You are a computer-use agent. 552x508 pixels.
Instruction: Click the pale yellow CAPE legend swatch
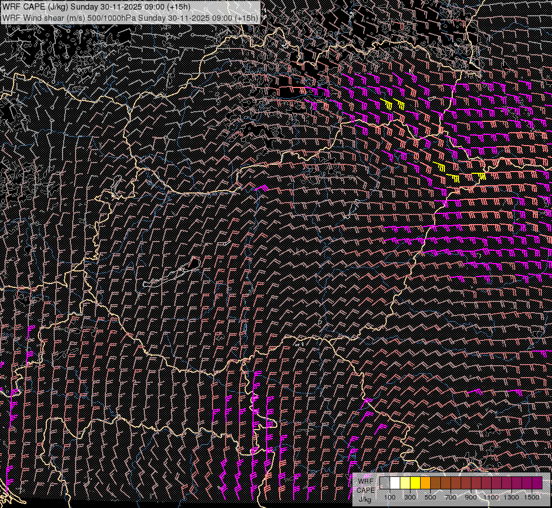point(405,483)
